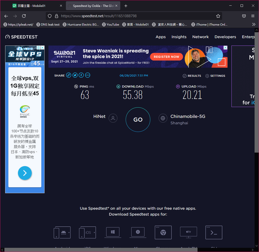Screen dimensions: 259x252
Task: Maximize the browser window
Action: 242,6
